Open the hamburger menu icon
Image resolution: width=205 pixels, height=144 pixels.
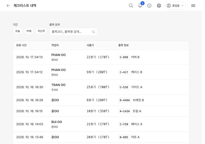[x=193, y=6]
